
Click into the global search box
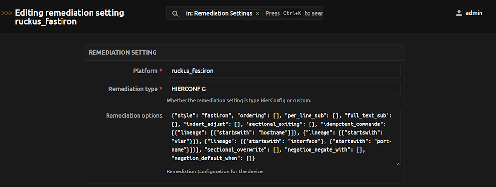pos(244,13)
